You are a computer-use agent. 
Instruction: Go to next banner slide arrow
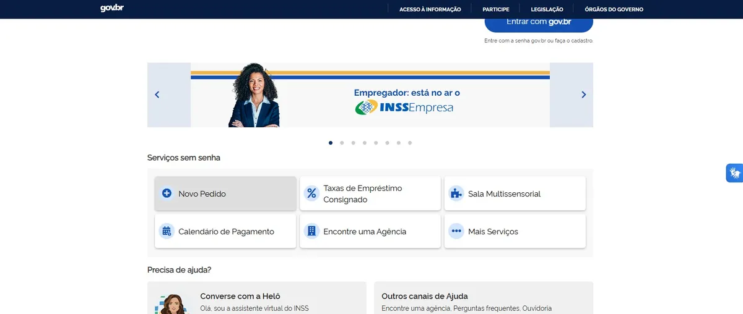pyautogui.click(x=583, y=95)
